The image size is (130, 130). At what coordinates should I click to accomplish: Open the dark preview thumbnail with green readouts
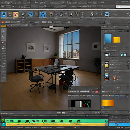81,103
